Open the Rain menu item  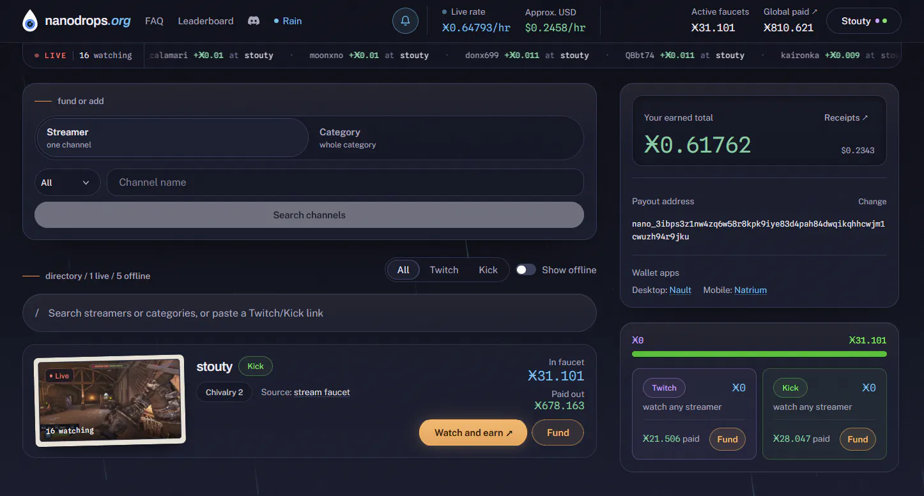pos(288,21)
